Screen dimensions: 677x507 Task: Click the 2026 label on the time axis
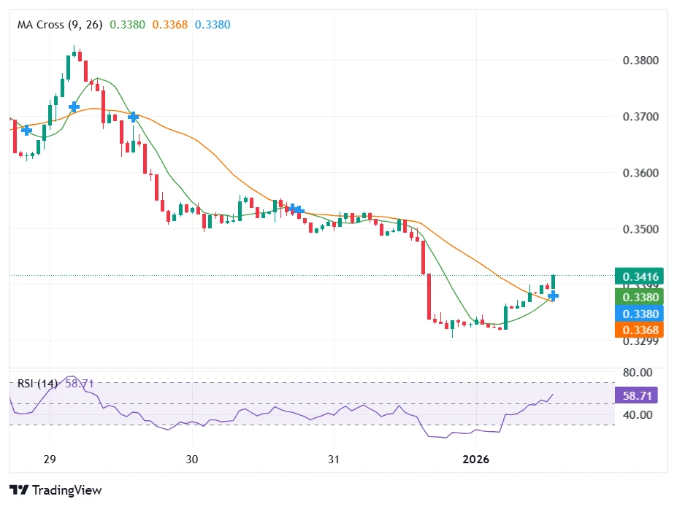pyautogui.click(x=478, y=460)
